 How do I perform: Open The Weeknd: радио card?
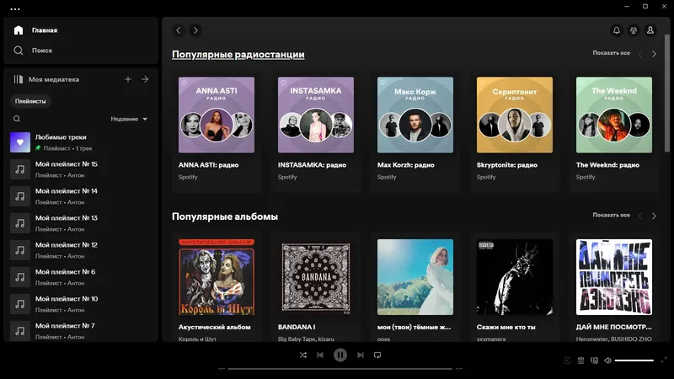pos(614,131)
